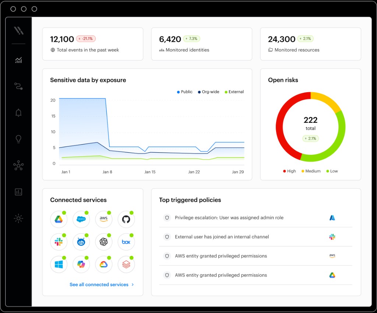Click the Slack icon on external user row

click(332, 237)
